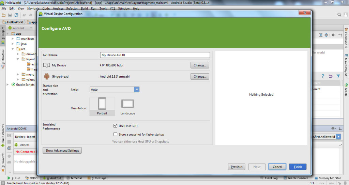Toggle Use Host GPU checkbox
Screen dimensions: 349x185
coord(115,126)
